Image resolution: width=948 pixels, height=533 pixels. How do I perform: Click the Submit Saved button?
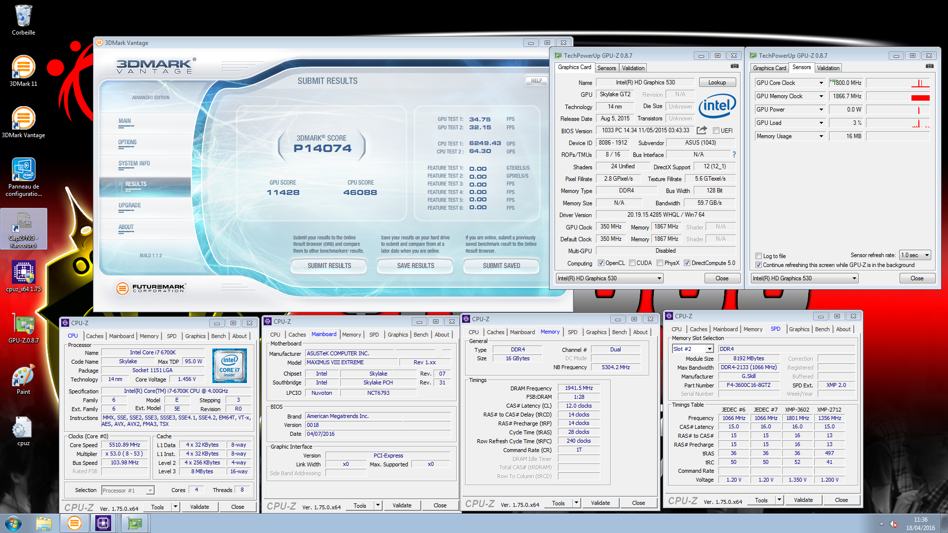point(501,266)
